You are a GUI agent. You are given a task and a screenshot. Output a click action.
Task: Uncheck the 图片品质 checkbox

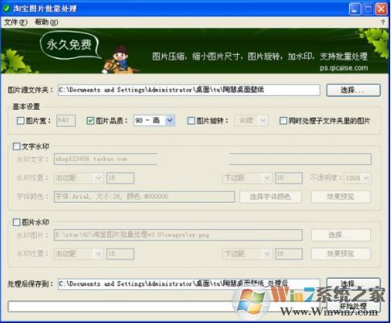pos(90,120)
